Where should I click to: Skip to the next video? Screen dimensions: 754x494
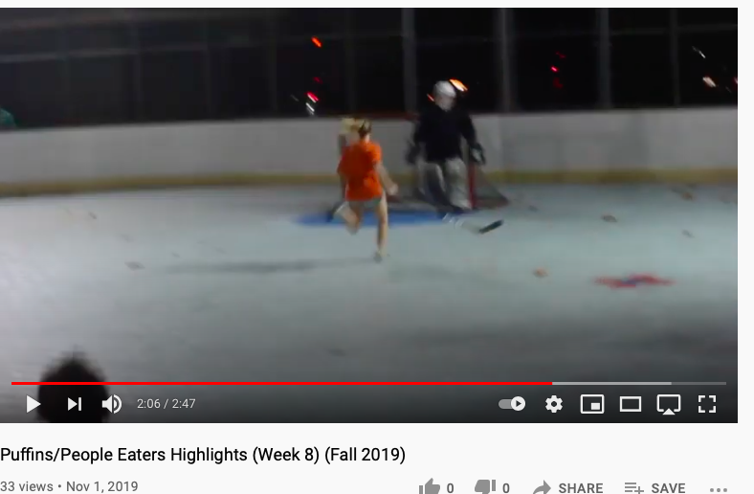pos(74,404)
